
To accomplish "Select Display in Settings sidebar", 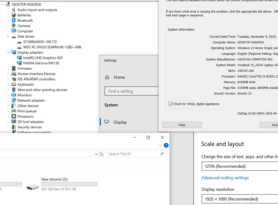I will click(x=120, y=122).
